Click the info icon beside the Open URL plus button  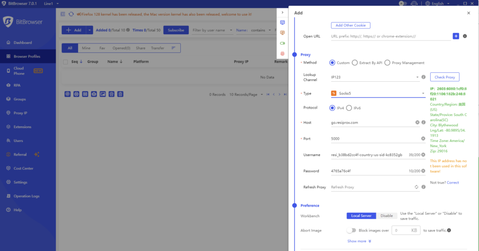tap(465, 36)
